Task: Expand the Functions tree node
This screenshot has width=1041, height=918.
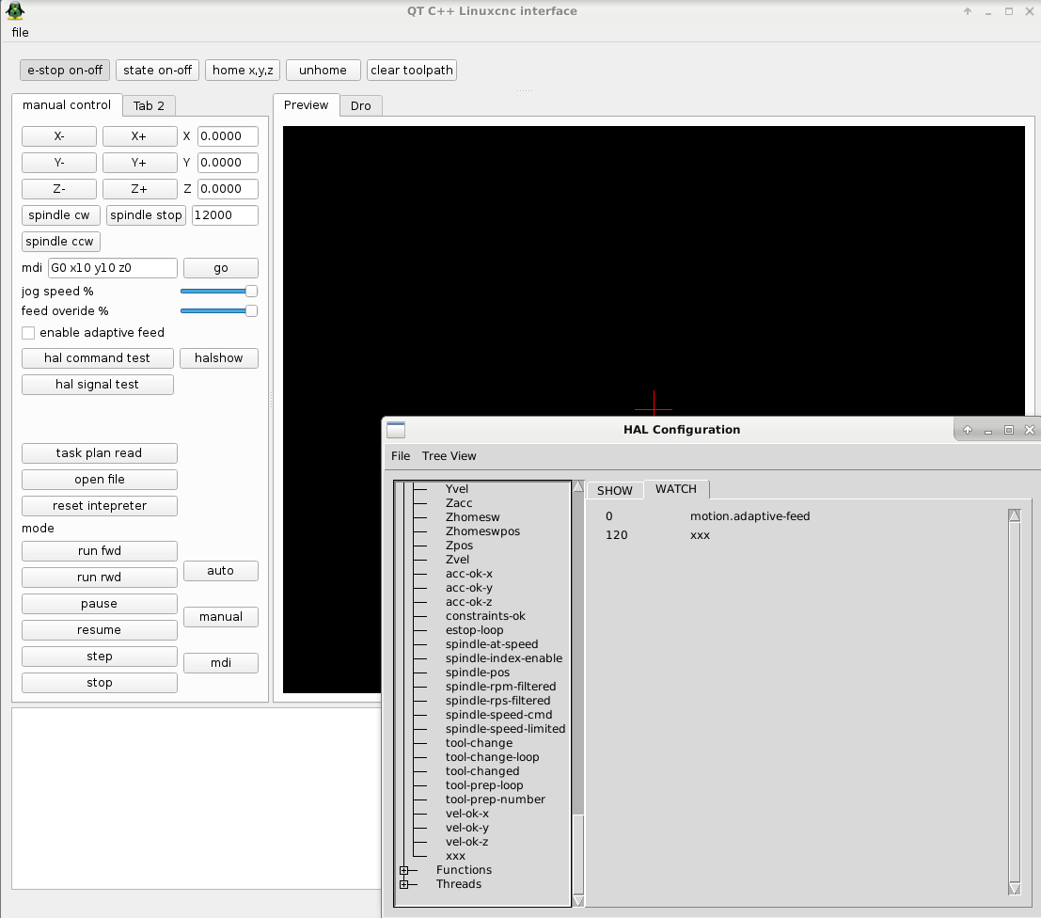Action: [x=404, y=870]
